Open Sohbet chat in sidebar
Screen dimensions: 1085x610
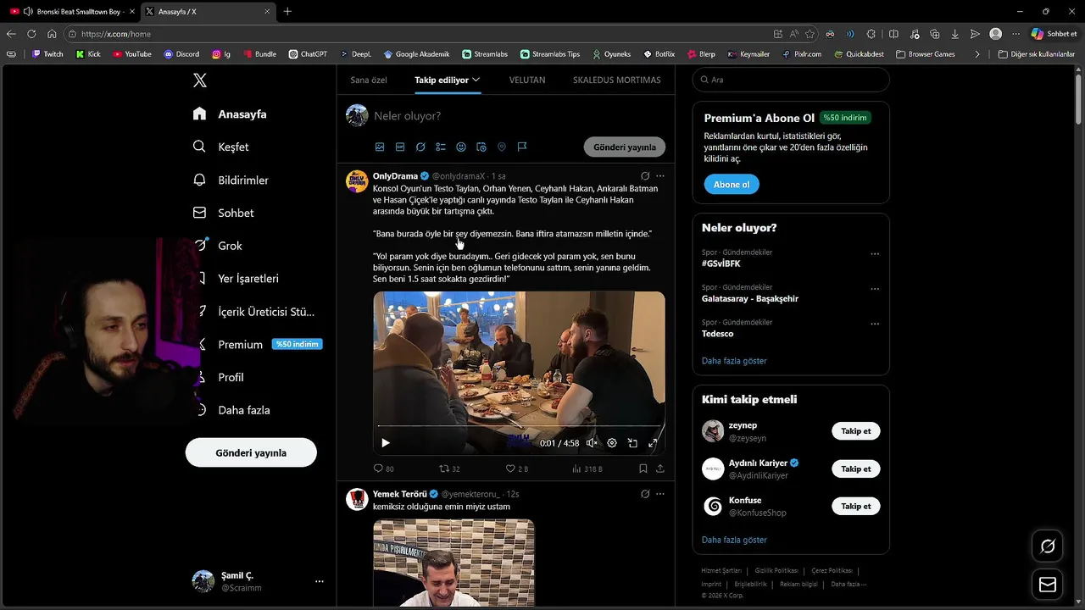coord(224,213)
